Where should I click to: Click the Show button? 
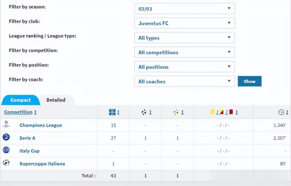[250, 81]
